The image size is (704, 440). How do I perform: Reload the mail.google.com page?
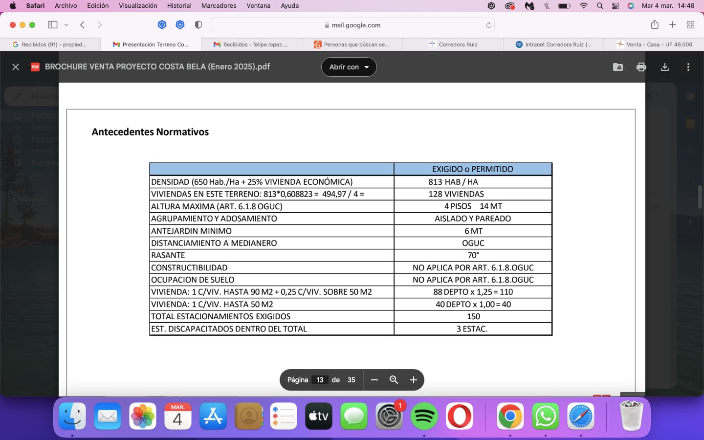click(x=488, y=25)
